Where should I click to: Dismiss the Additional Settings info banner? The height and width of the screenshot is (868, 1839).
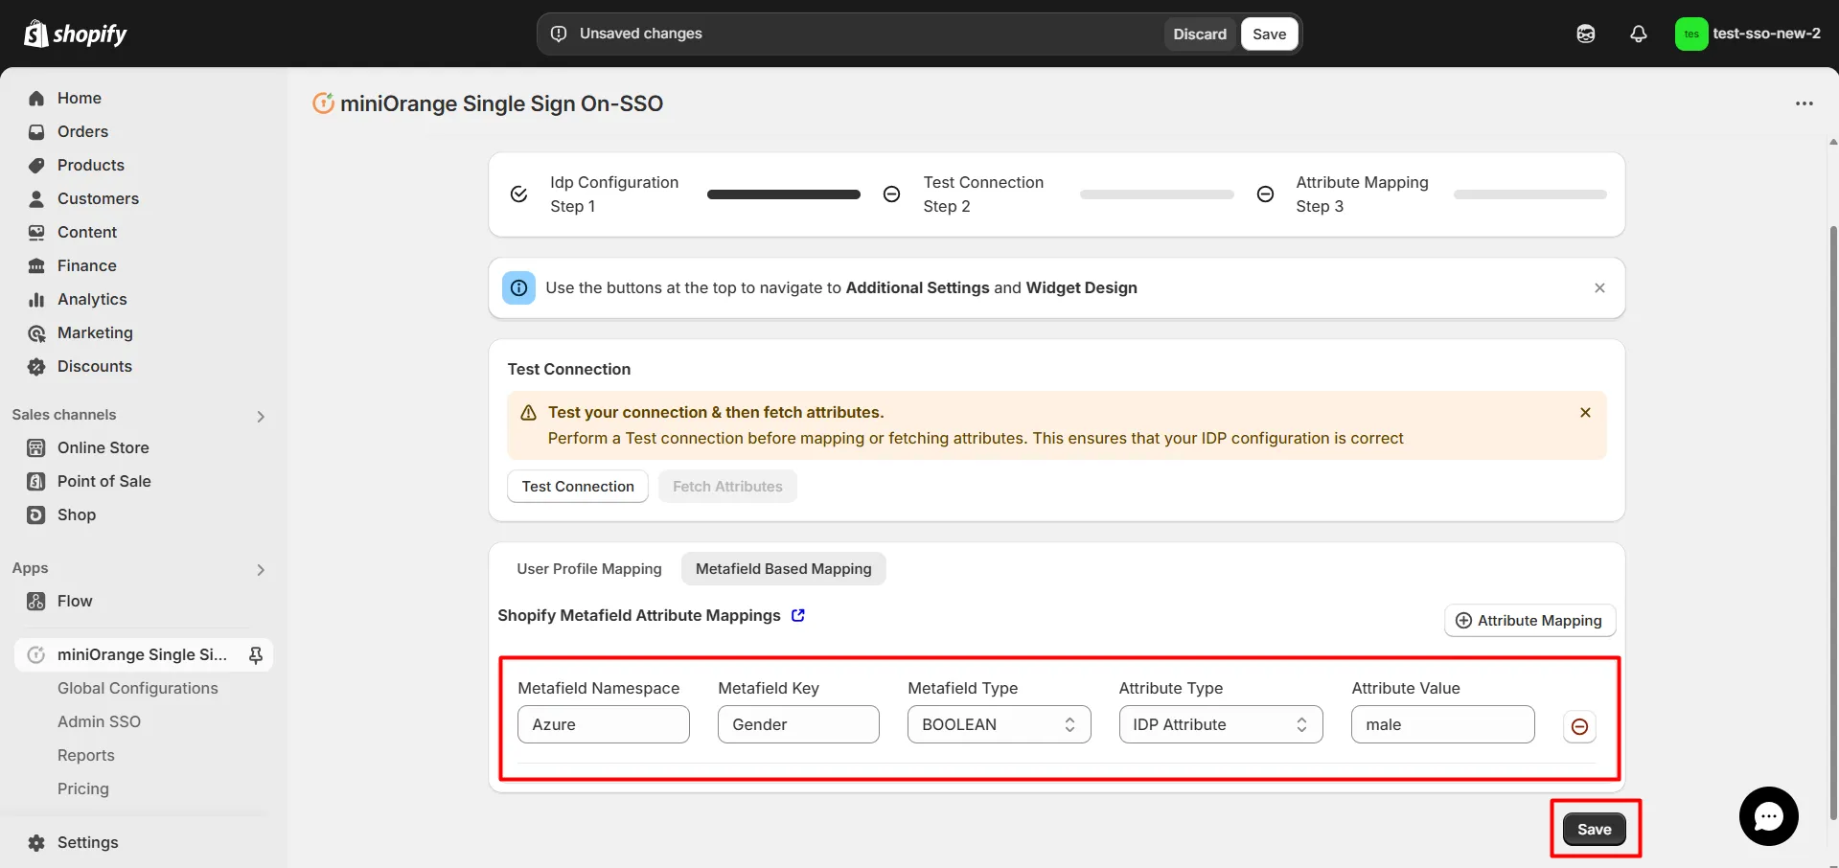tap(1599, 287)
